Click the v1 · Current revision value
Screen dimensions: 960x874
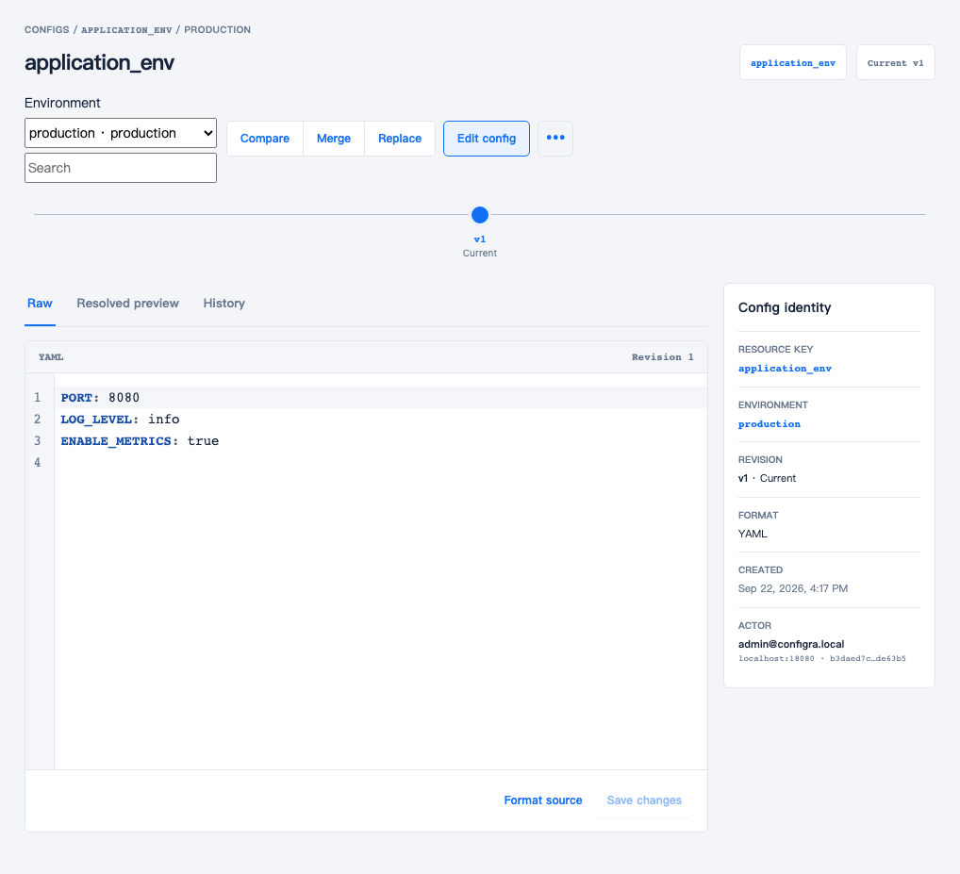767,478
